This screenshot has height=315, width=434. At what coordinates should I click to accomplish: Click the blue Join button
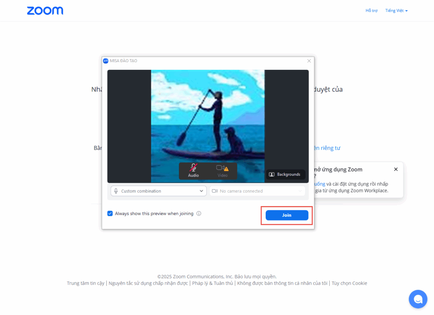(287, 215)
